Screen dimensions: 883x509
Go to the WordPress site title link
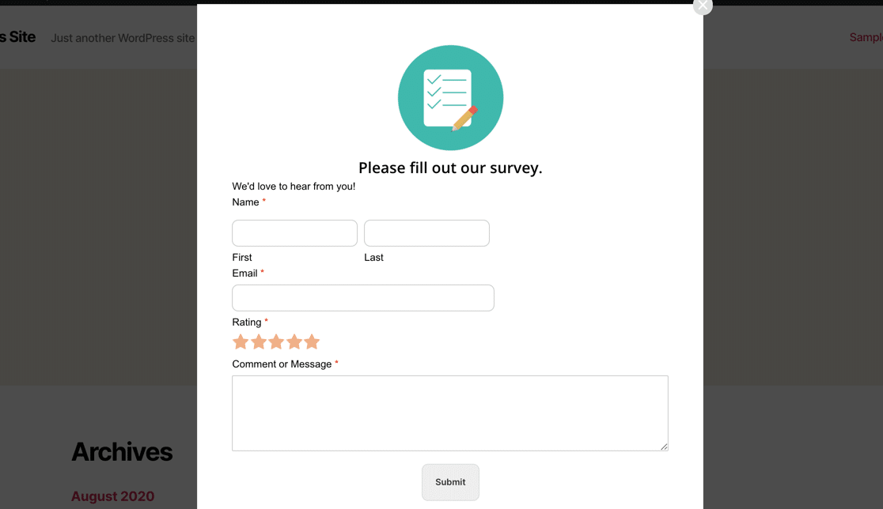coord(17,36)
